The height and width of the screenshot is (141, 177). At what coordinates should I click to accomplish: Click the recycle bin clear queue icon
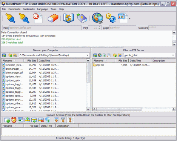[48, 120]
